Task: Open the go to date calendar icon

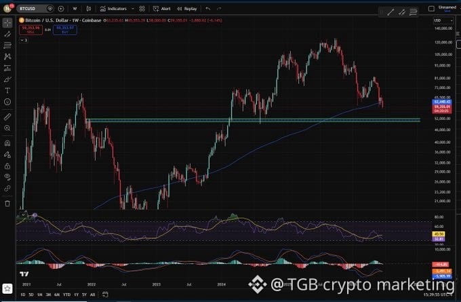Action: point(105,295)
